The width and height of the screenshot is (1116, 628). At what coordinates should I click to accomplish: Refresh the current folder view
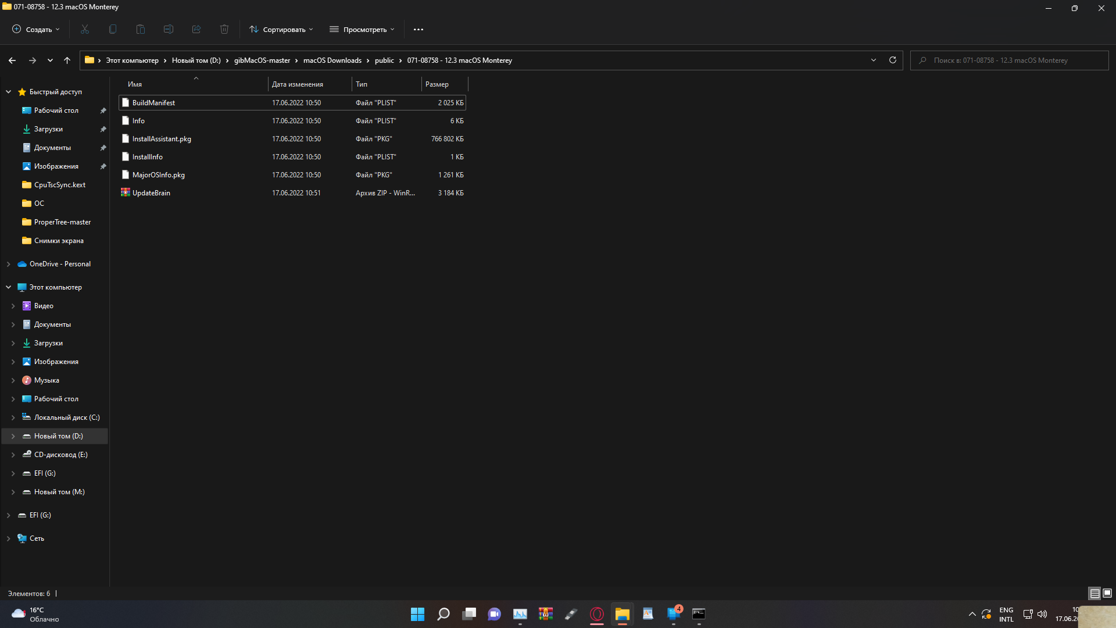tap(893, 60)
